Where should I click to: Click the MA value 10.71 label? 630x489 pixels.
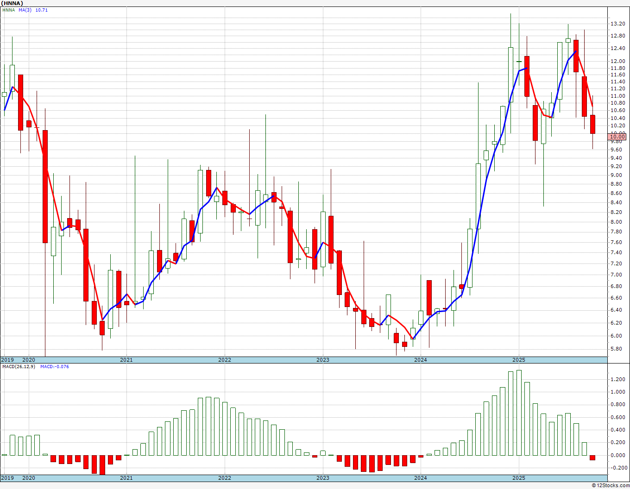(x=42, y=10)
